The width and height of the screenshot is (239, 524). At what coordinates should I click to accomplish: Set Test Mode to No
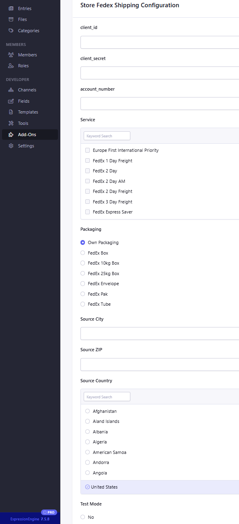[x=82, y=517]
